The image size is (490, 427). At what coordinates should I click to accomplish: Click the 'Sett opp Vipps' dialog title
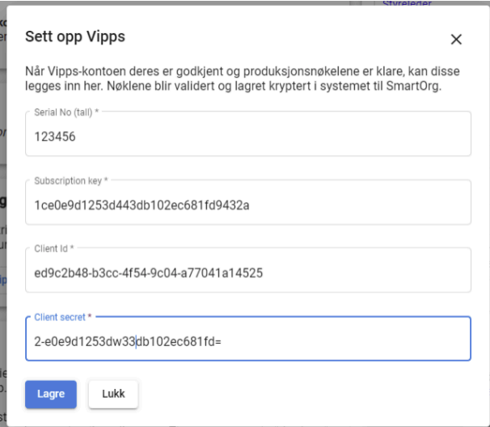75,37
